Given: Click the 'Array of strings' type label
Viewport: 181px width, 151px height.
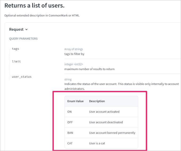Looking at the screenshot, I should pos(74,49).
